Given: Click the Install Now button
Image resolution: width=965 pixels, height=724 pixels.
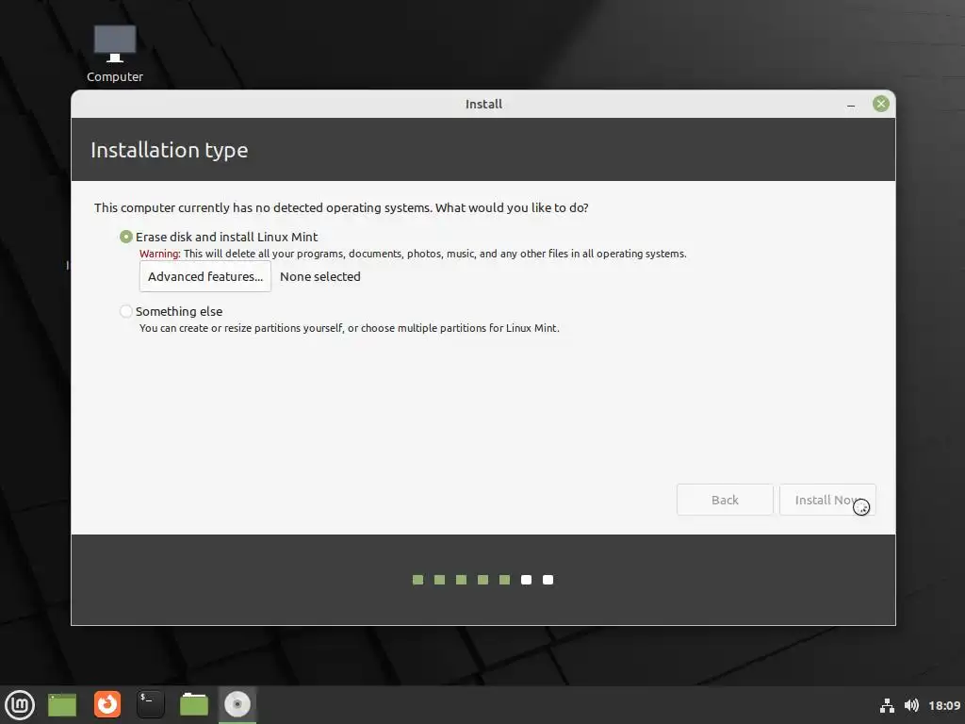Looking at the screenshot, I should [x=827, y=500].
